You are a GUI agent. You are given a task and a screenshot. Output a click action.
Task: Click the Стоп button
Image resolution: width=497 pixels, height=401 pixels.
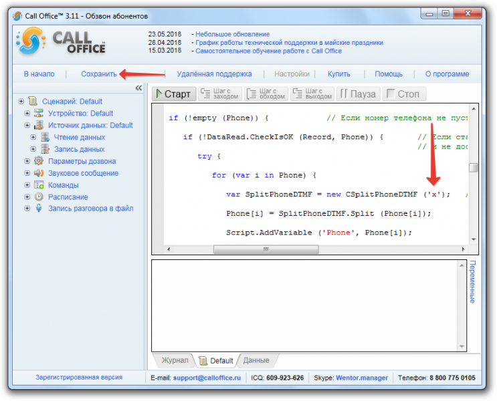tap(404, 94)
